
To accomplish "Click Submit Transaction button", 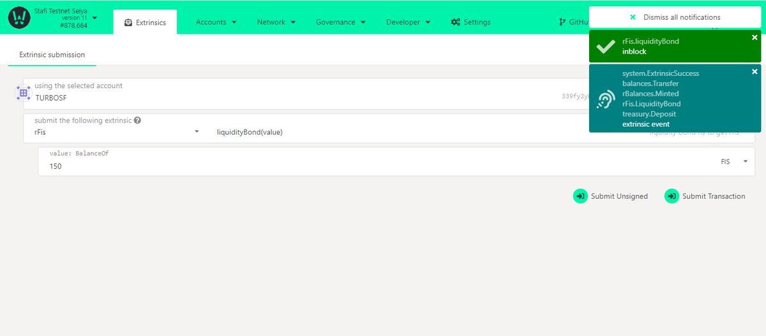I will [x=705, y=196].
